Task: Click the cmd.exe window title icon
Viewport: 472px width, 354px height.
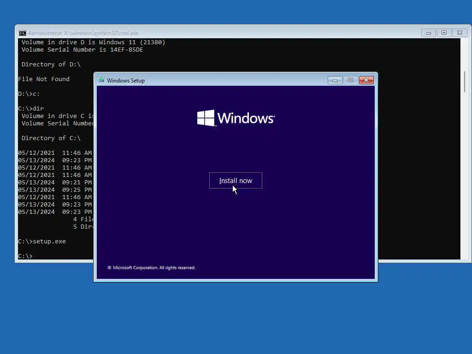Action: point(23,33)
